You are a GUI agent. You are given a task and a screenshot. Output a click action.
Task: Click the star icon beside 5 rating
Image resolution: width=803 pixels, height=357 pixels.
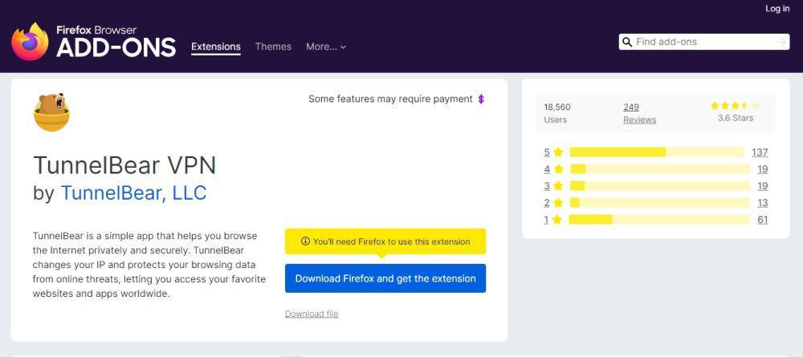558,152
